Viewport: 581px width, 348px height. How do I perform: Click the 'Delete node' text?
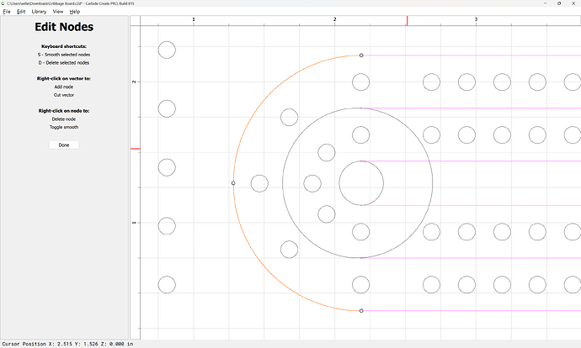tap(64, 119)
